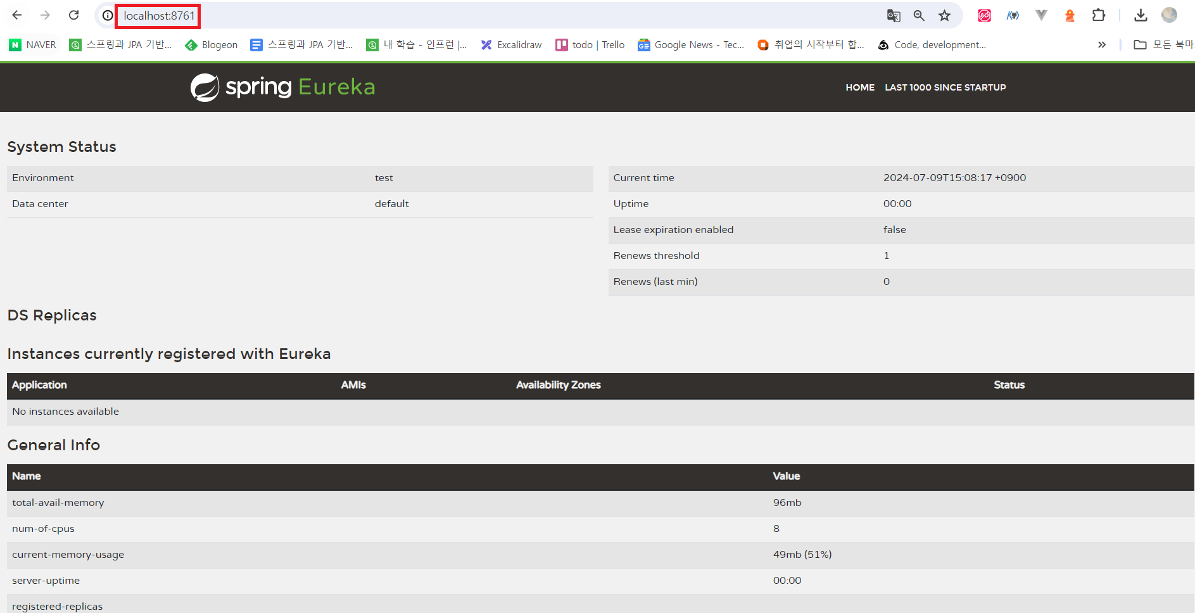Image resolution: width=1195 pixels, height=613 pixels.
Task: Click the 'Lease expiration enabled' label
Action: click(673, 230)
